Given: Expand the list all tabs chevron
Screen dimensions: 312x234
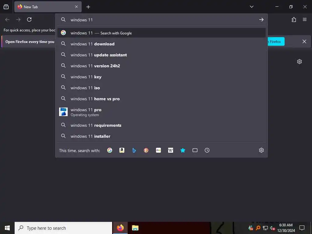Looking at the screenshot, I should (251, 7).
